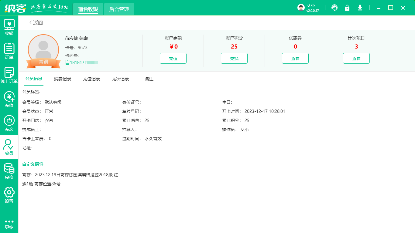Click 兑换 button under account points
Image resolution: width=415 pixels, height=233 pixels.
[234, 58]
